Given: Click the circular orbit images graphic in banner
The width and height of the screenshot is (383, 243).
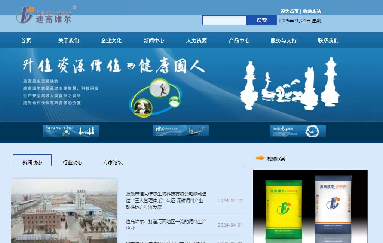Looking at the screenshot, I should click(x=156, y=98).
